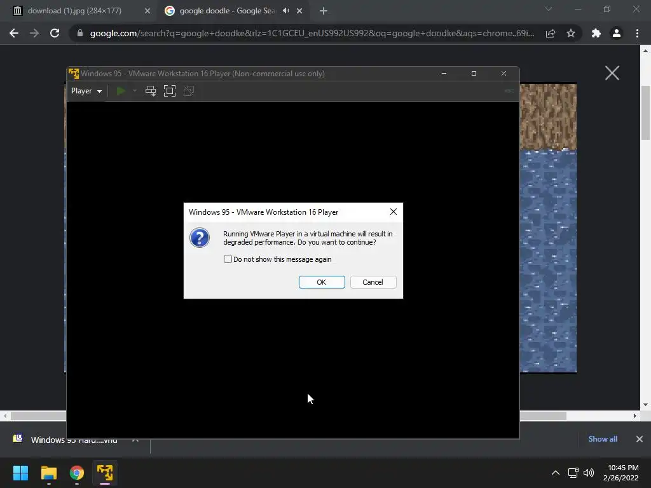
Task: Click Cancel in the VMware dialog
Action: (x=373, y=282)
